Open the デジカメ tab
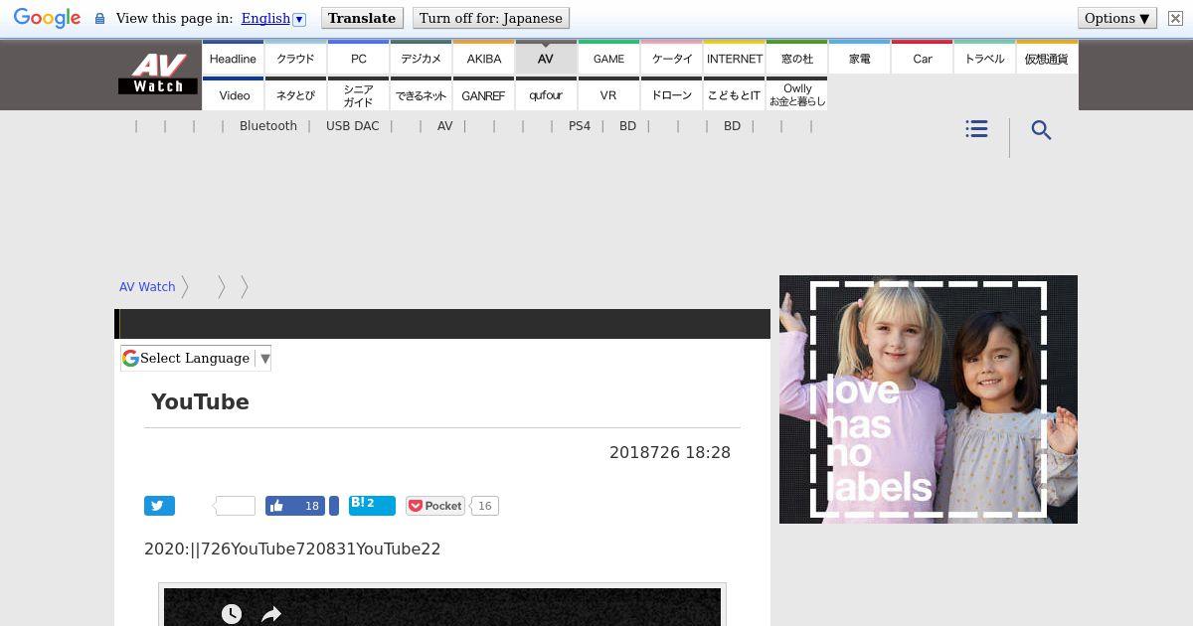The image size is (1193, 626). 421,58
